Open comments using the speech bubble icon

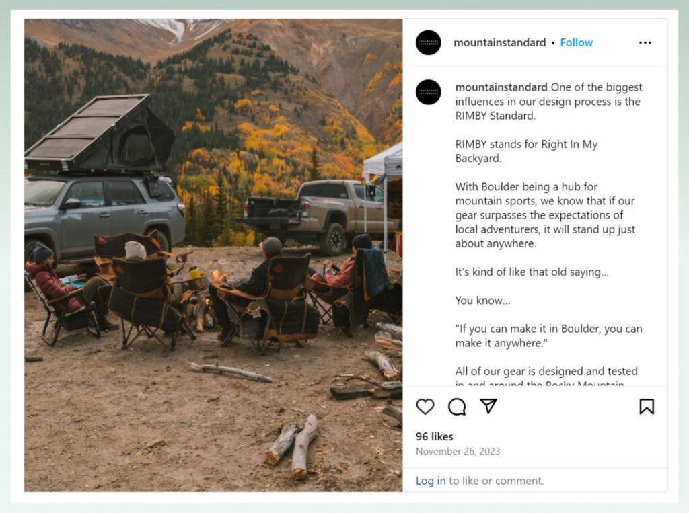457,407
